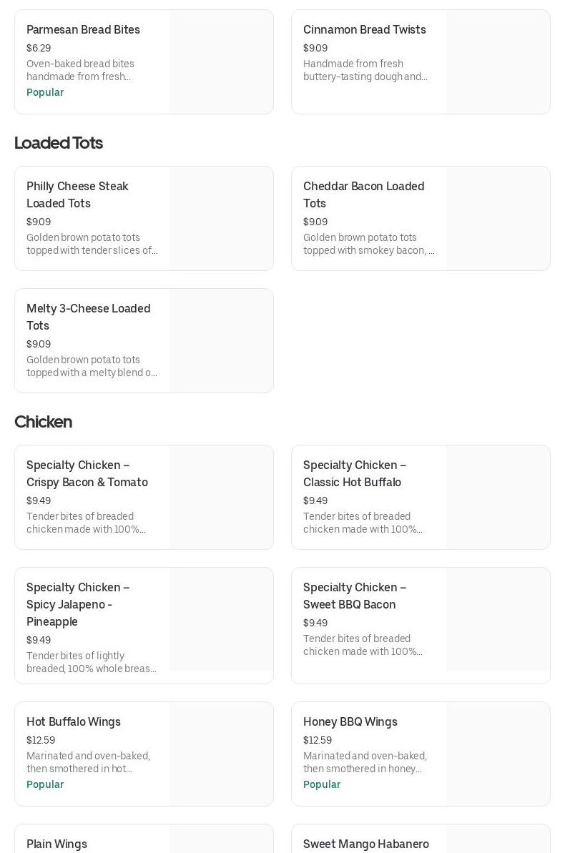Select Cinnamon Bread Twists menu item
575x853 pixels.
coord(364,30)
